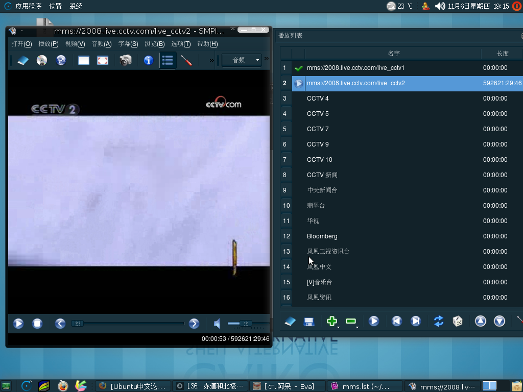
Task: Show file information with the blue info icon
Action: click(149, 60)
